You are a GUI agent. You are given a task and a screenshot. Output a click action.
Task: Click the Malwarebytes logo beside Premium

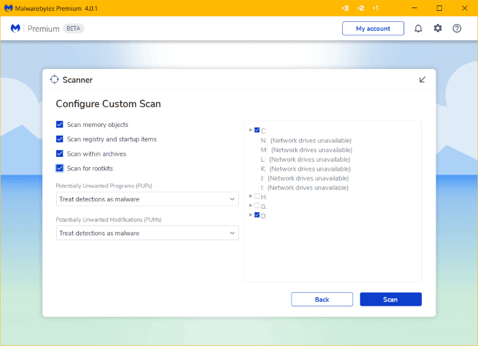coord(15,29)
